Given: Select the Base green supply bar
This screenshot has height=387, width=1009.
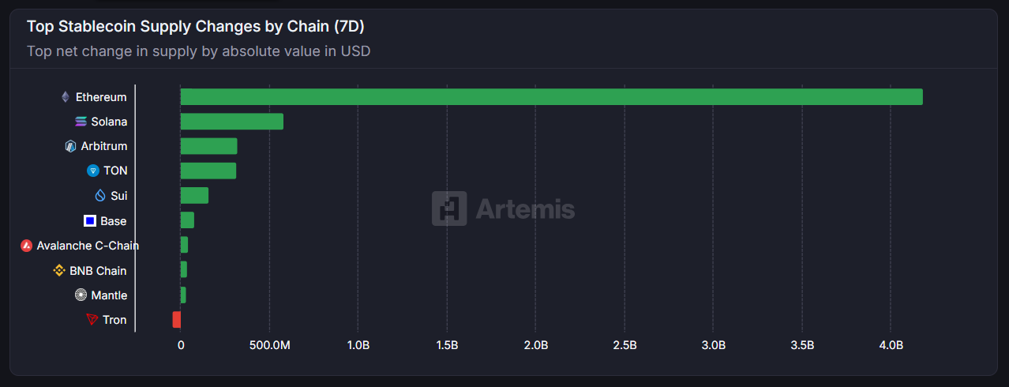Looking at the screenshot, I should 187,220.
